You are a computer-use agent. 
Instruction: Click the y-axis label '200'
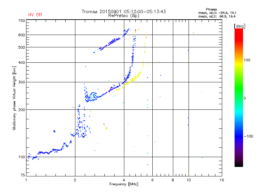pos(22,110)
